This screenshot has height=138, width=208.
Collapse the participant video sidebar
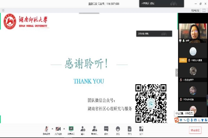(x=176, y=72)
